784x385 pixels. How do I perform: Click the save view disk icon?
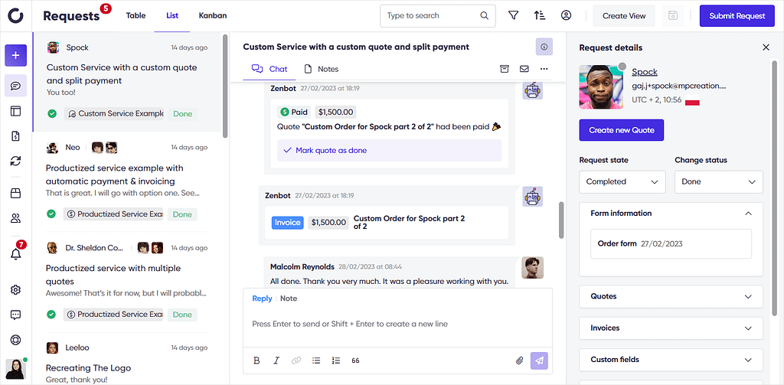click(673, 15)
